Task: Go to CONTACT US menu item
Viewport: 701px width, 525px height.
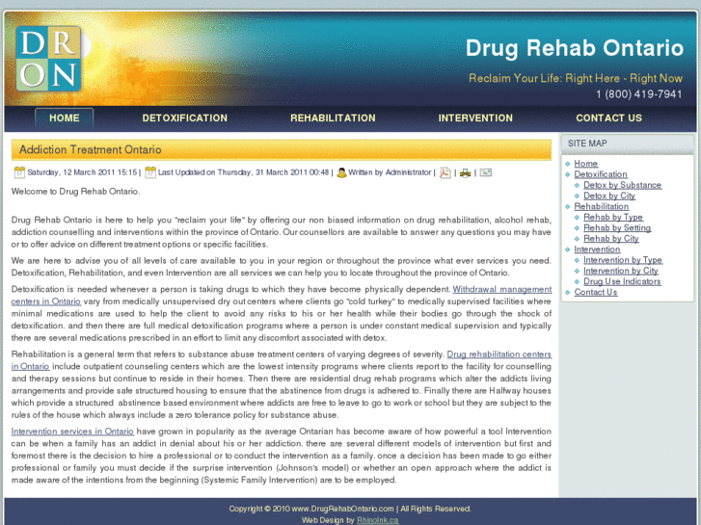Action: coord(608,118)
